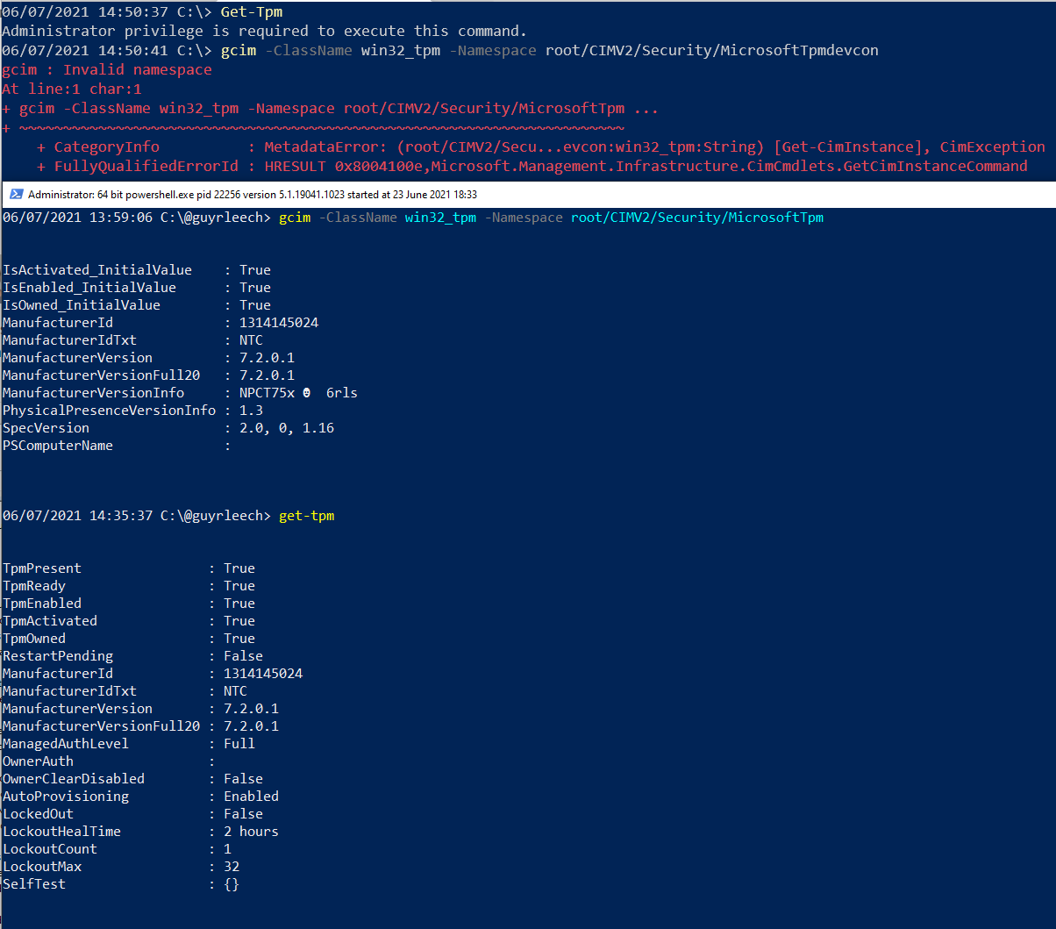This screenshot has height=929, width=1056.
Task: Click the SelfTest empty braces value
Action: click(x=231, y=883)
